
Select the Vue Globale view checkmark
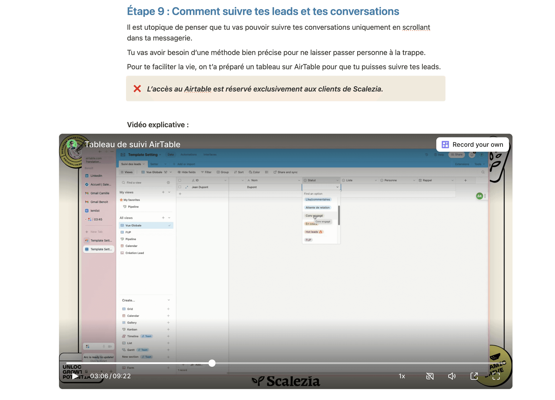pos(169,225)
